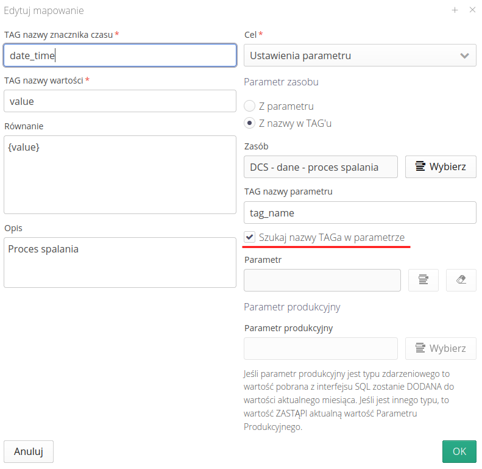Click the empty Parametr input field
Image resolution: width=482 pixels, height=469 pixels.
click(x=322, y=280)
